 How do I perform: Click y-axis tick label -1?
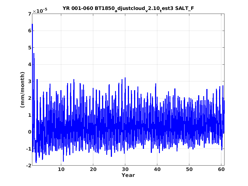(x=29, y=149)
